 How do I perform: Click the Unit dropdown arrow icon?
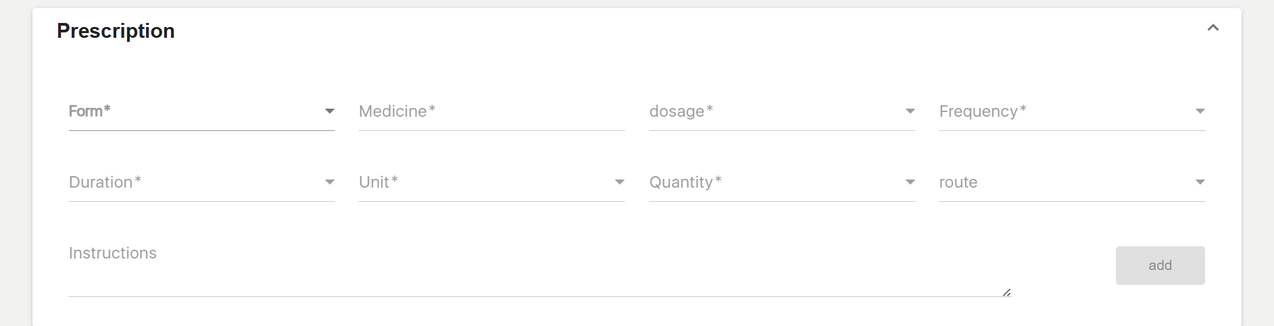(x=619, y=182)
